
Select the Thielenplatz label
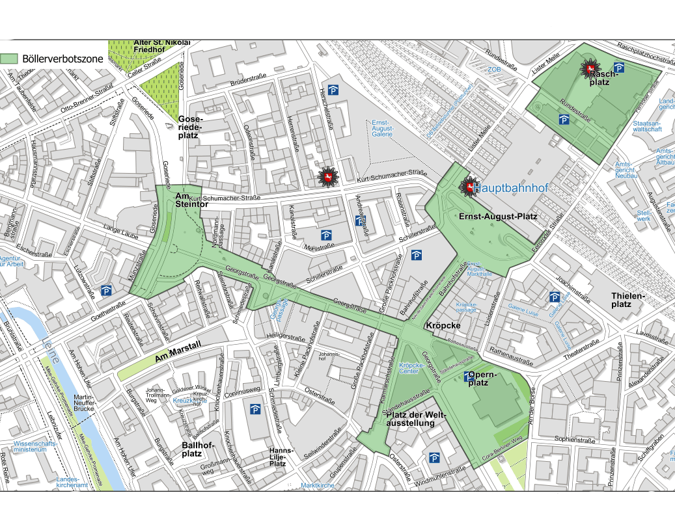coord(628,300)
